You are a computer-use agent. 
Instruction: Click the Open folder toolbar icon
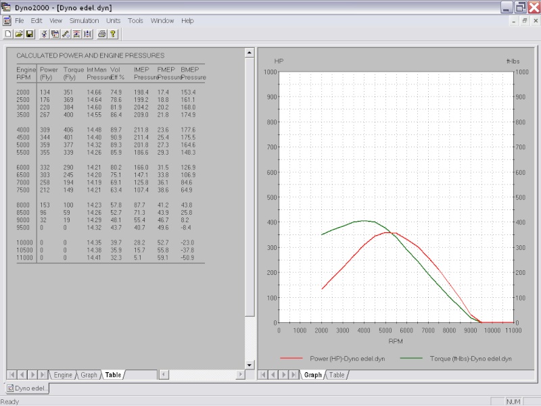[19, 34]
